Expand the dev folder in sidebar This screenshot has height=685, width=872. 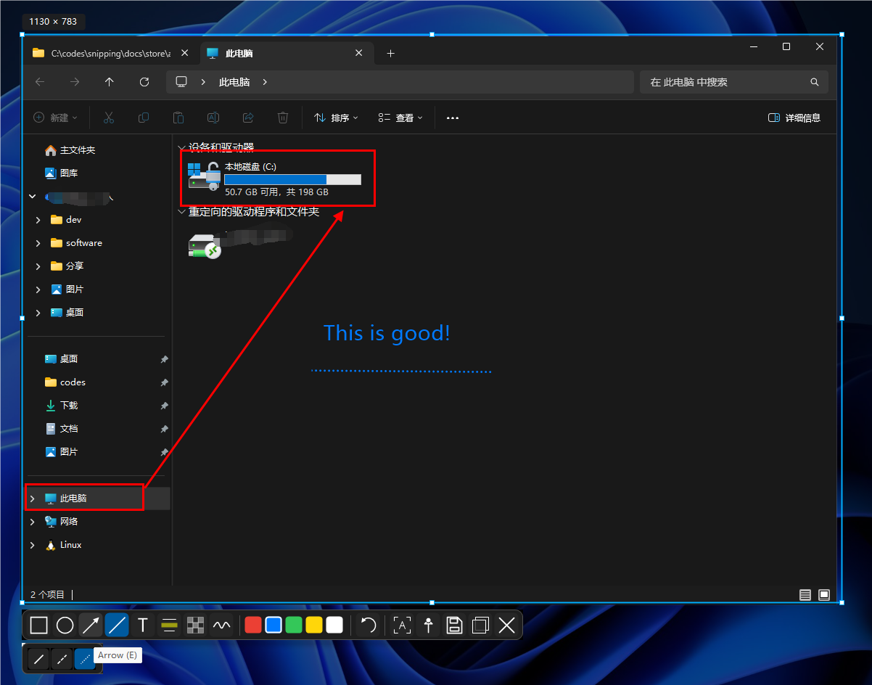tap(38, 220)
